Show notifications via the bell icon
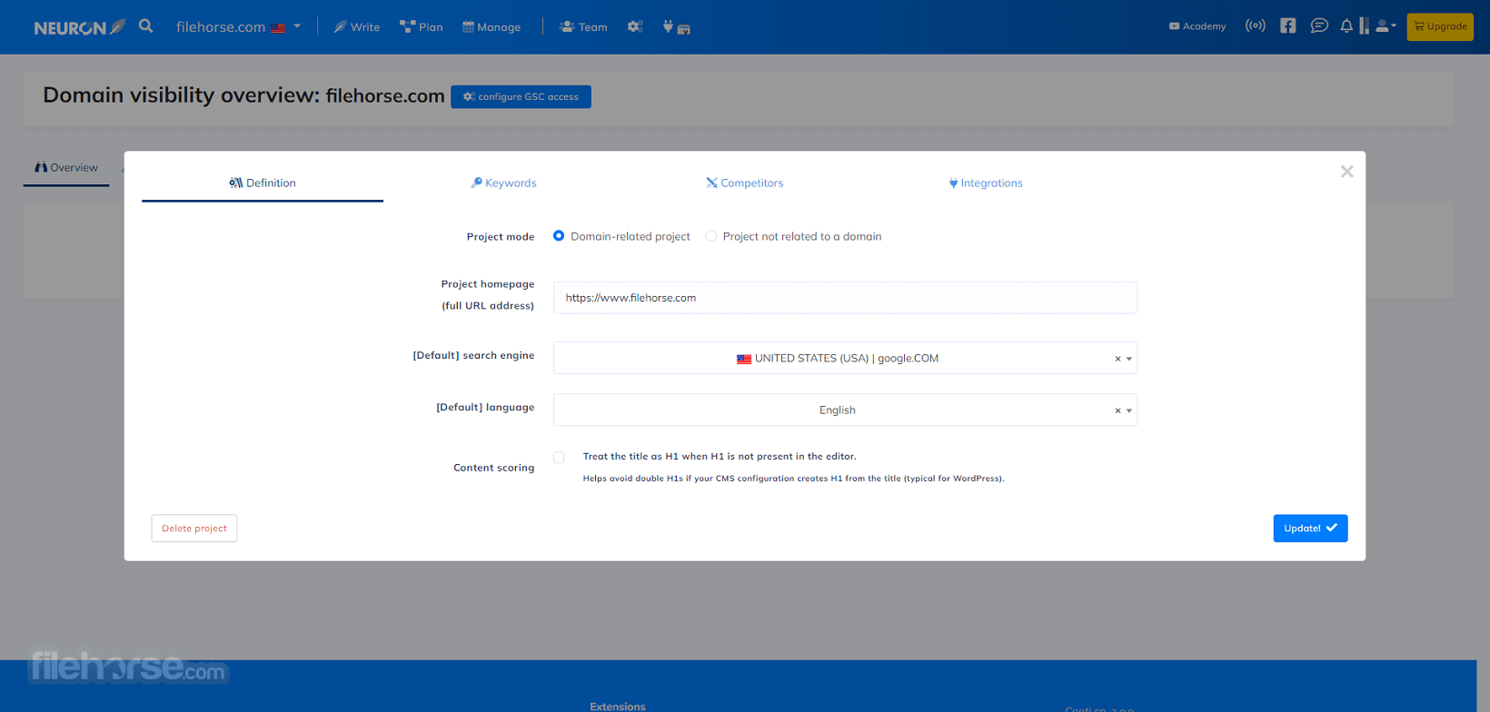This screenshot has height=712, width=1490. [x=1346, y=26]
